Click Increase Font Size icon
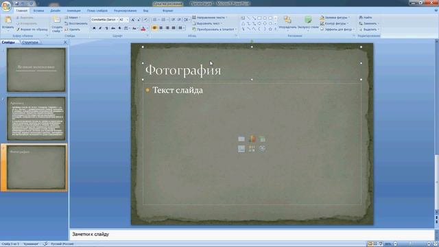 (x=132, y=20)
